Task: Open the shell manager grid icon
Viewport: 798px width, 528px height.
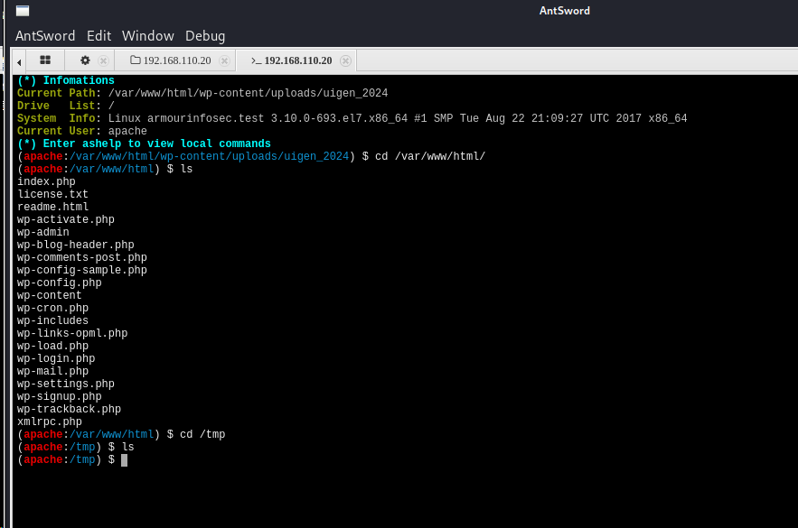Action: (x=45, y=59)
